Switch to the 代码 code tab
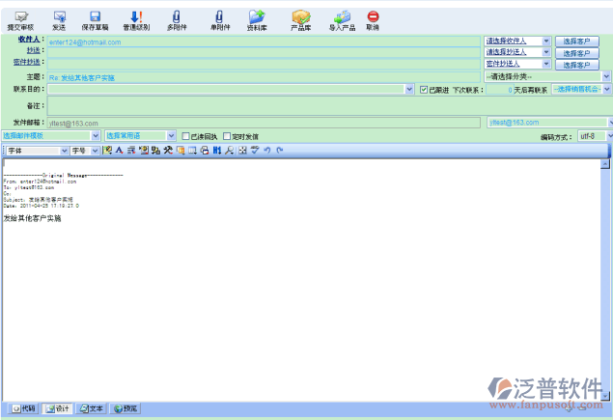Viewport: 613px width, 420px height. tap(24, 408)
